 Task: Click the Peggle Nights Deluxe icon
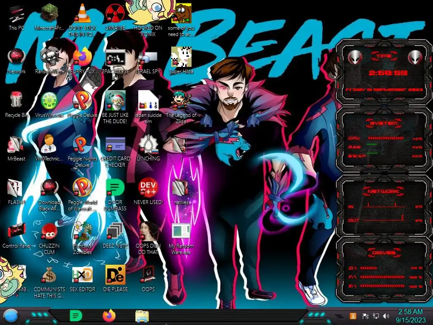(x=82, y=145)
